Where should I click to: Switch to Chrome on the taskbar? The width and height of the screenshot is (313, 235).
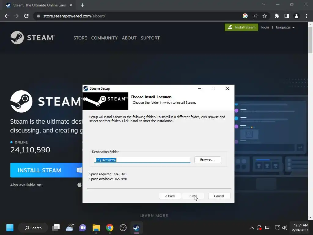[110, 228]
